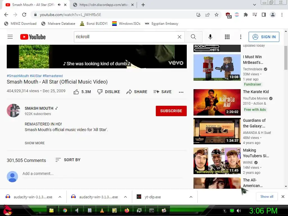
Task: Click the browser address bar URL
Action: tap(70, 15)
